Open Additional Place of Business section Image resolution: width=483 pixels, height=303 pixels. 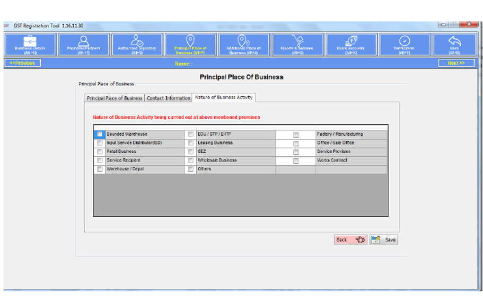tap(244, 44)
